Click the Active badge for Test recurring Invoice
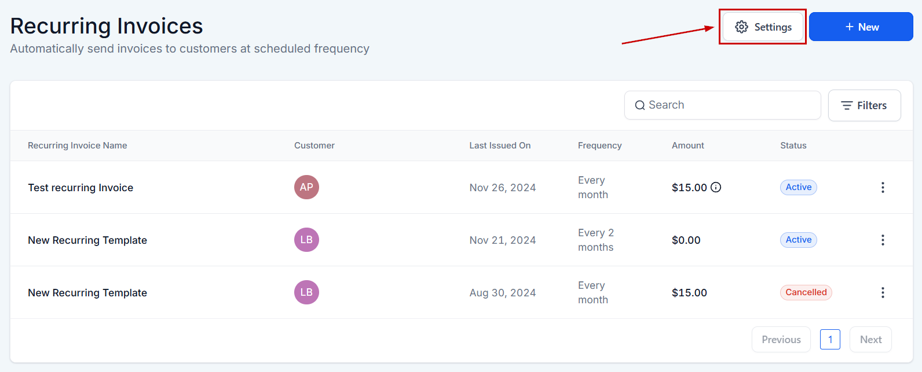The width and height of the screenshot is (922, 372). (x=798, y=187)
